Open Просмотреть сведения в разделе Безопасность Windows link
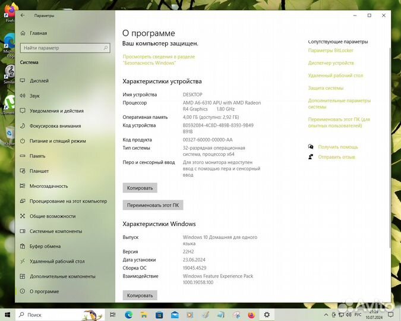 [159, 59]
